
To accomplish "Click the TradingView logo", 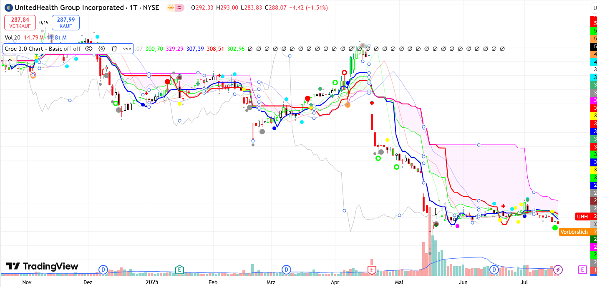I will click(x=42, y=267).
